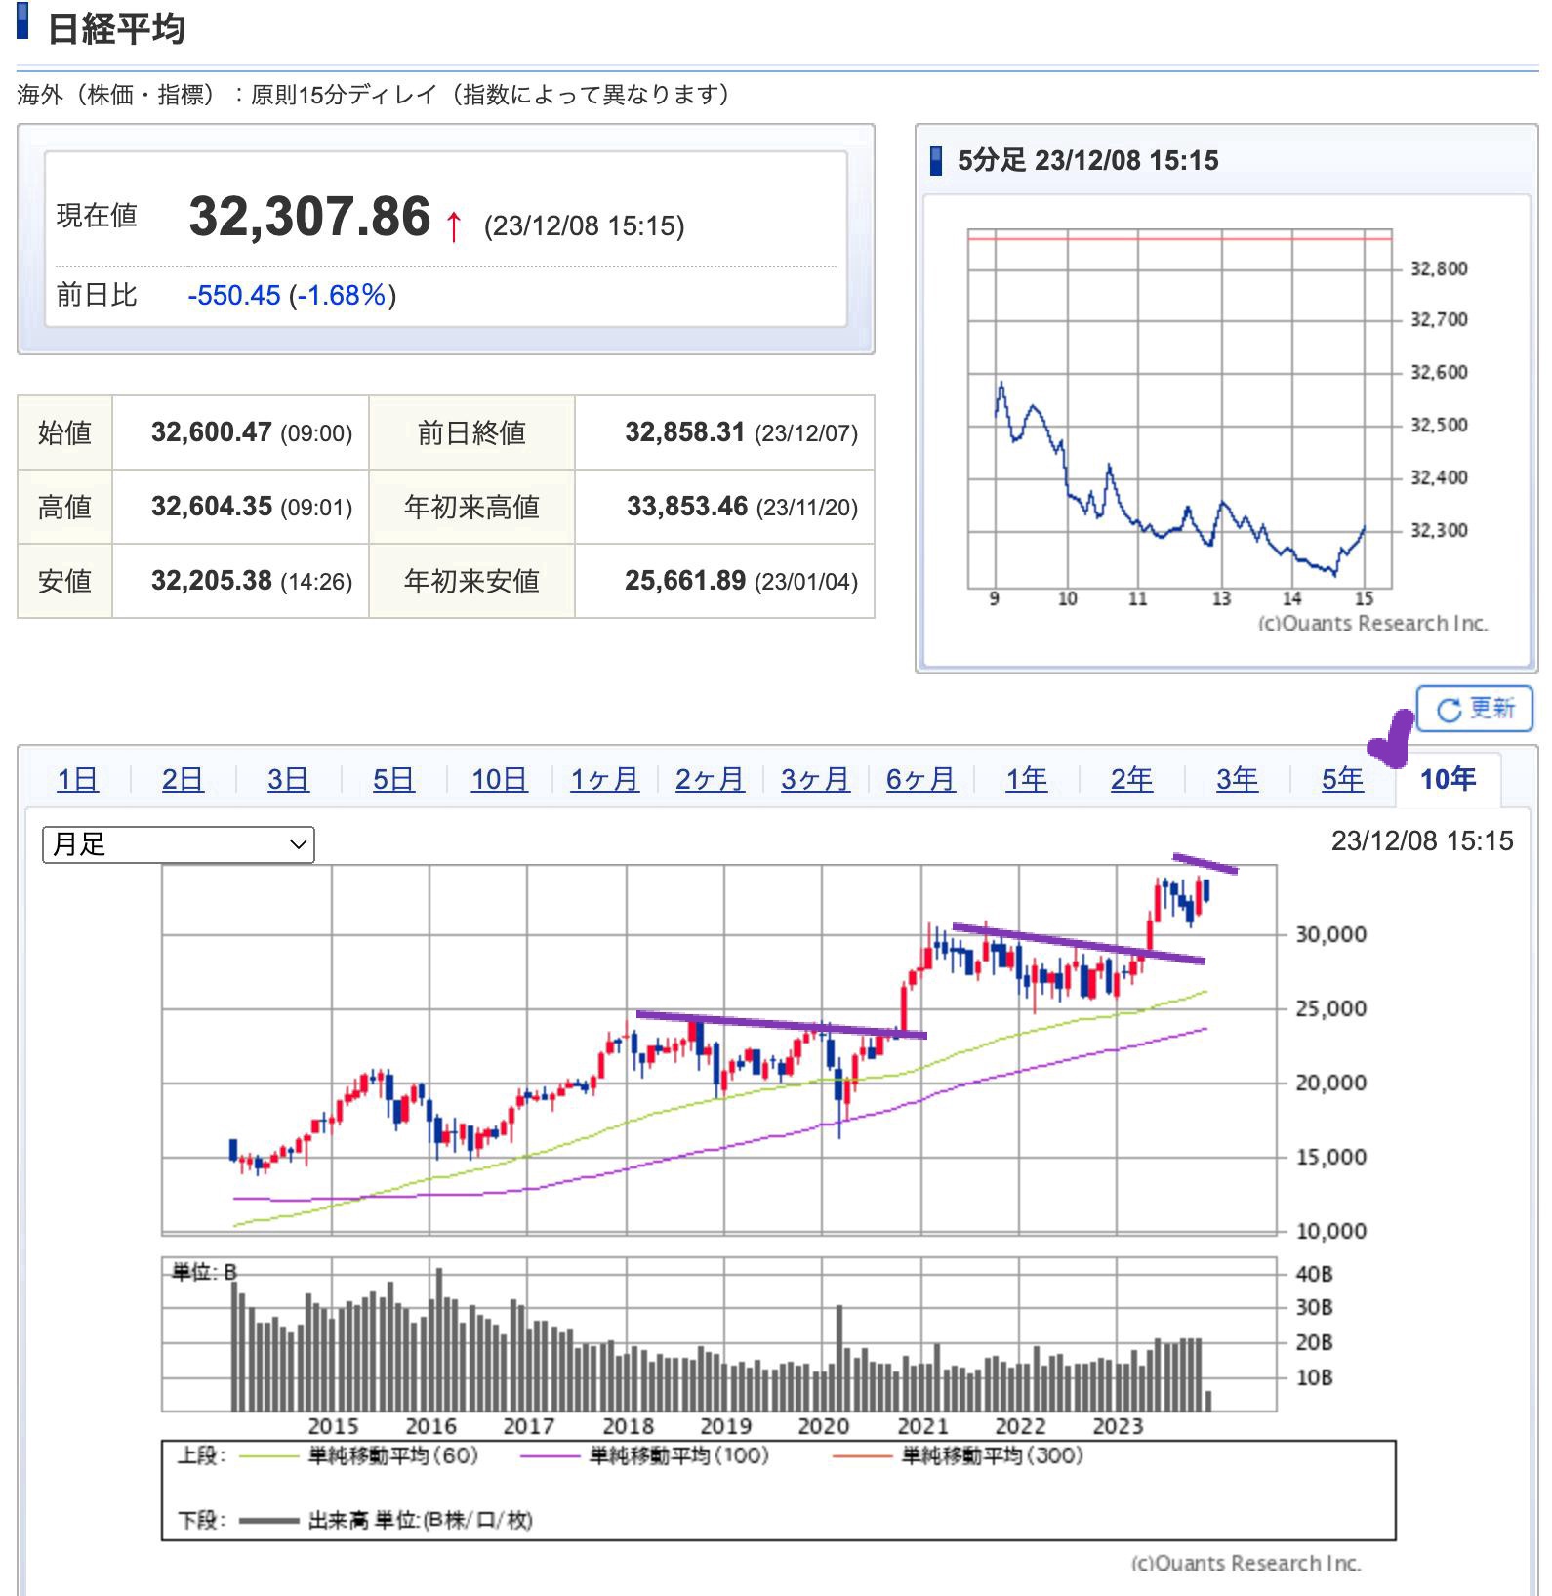
Task: Show the 2年 chart range
Action: click(1131, 779)
